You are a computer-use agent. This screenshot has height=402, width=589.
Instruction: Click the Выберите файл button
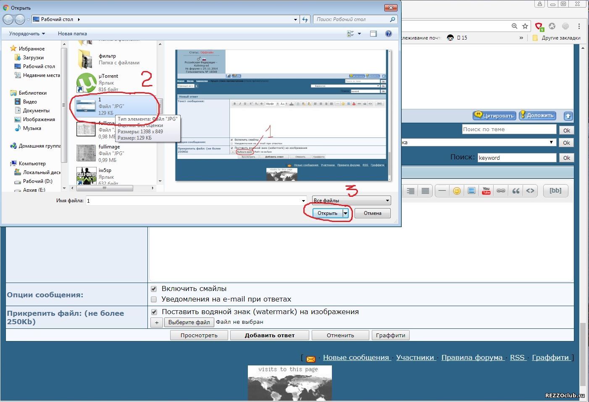point(189,322)
